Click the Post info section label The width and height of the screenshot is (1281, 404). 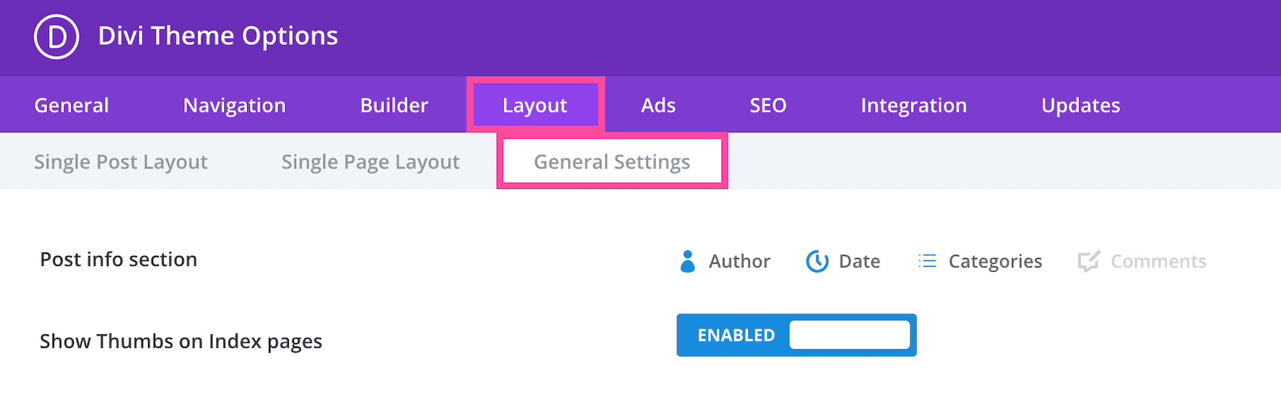click(x=119, y=260)
